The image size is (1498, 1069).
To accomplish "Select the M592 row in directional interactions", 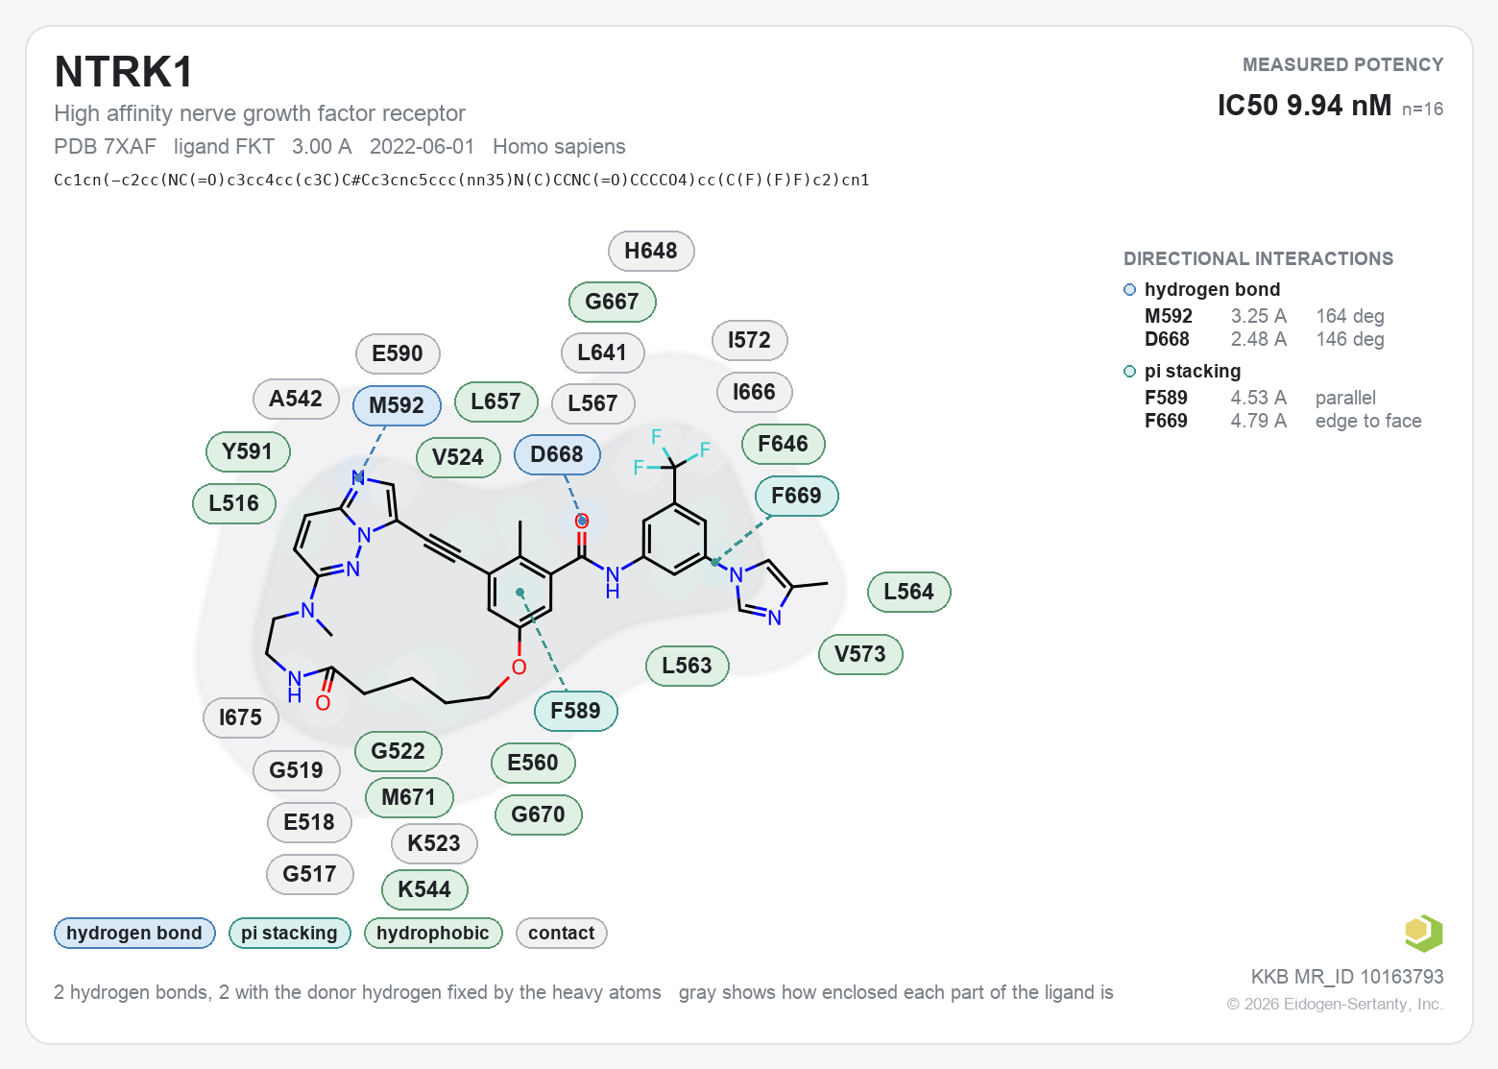I will click(x=1265, y=316).
